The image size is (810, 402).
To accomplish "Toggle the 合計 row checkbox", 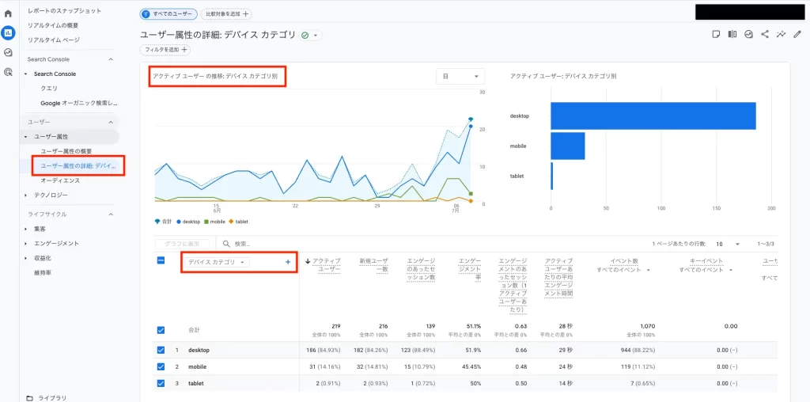I will coord(161,330).
